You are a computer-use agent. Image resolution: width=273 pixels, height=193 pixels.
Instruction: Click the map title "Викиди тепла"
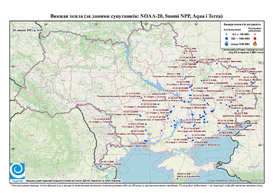67,16
